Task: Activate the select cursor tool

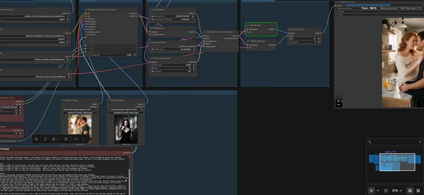Action: click(371, 191)
